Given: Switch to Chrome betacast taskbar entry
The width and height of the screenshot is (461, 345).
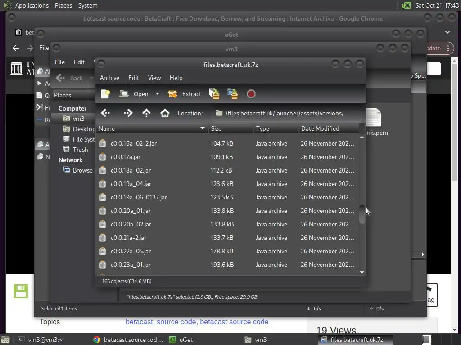Looking at the screenshot, I should click(128, 340).
